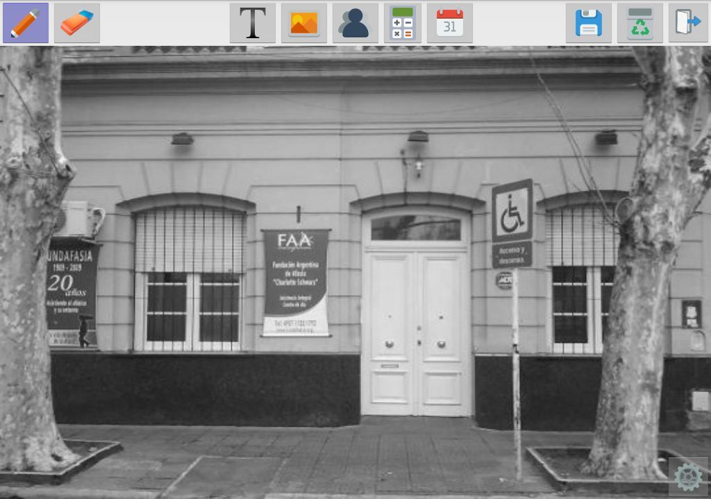This screenshot has width=711, height=499.
Task: Exit using the door arrow icon
Action: [688, 23]
